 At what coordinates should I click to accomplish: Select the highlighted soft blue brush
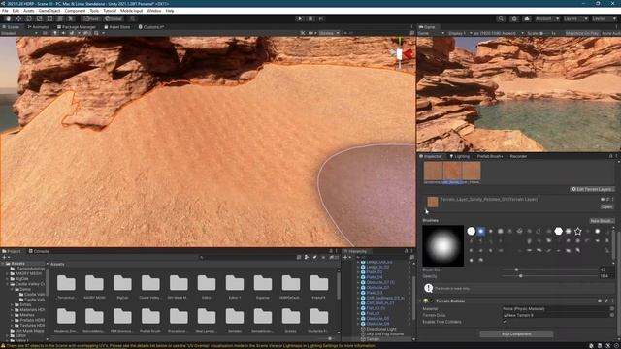click(x=481, y=231)
